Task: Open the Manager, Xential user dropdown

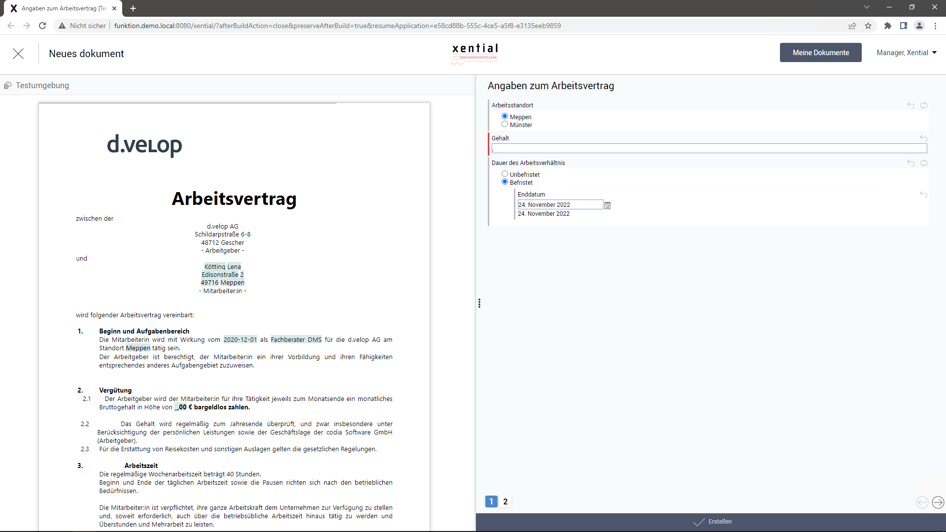Action: [907, 53]
